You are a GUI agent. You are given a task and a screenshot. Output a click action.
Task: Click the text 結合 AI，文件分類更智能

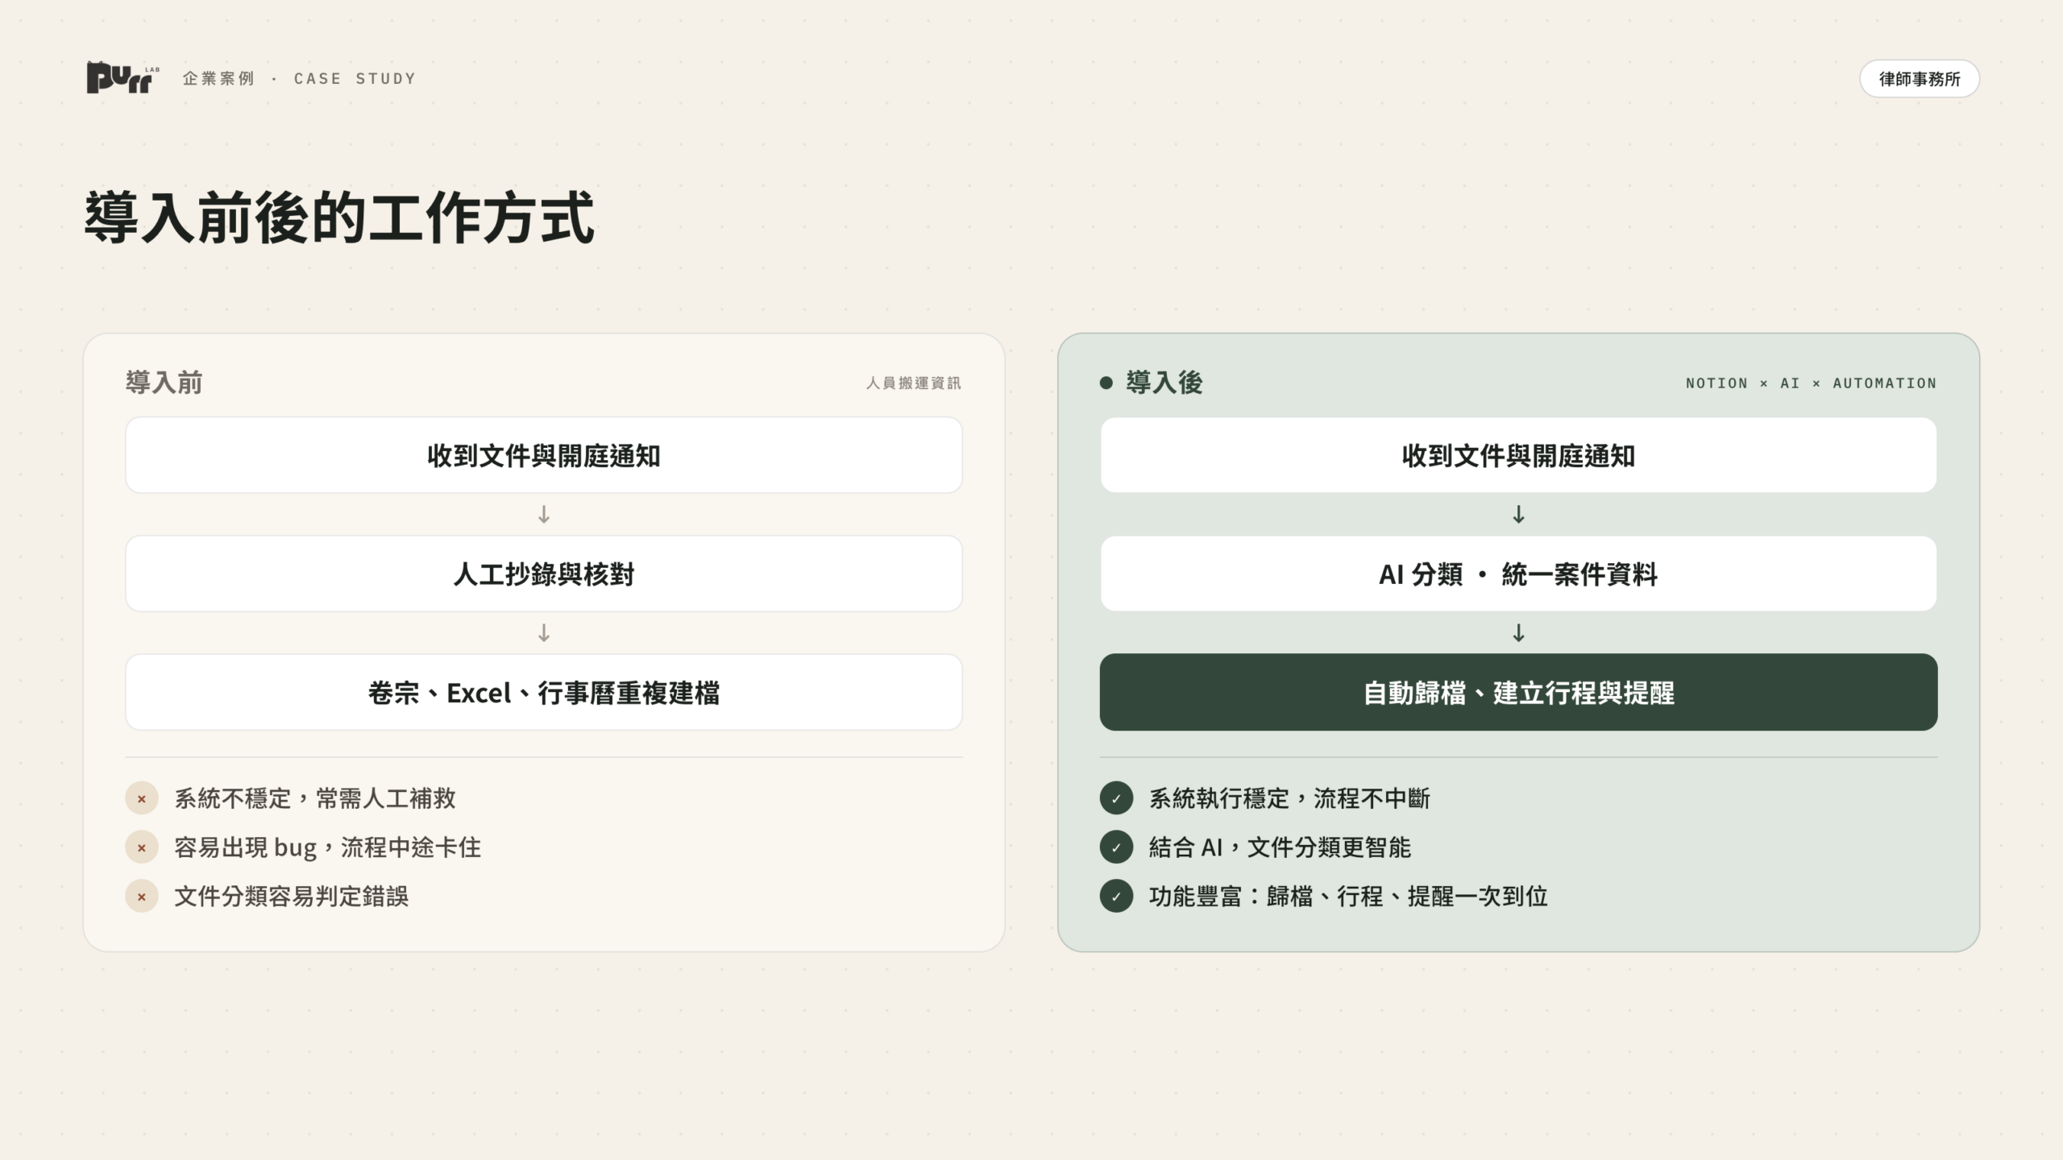click(x=1280, y=847)
